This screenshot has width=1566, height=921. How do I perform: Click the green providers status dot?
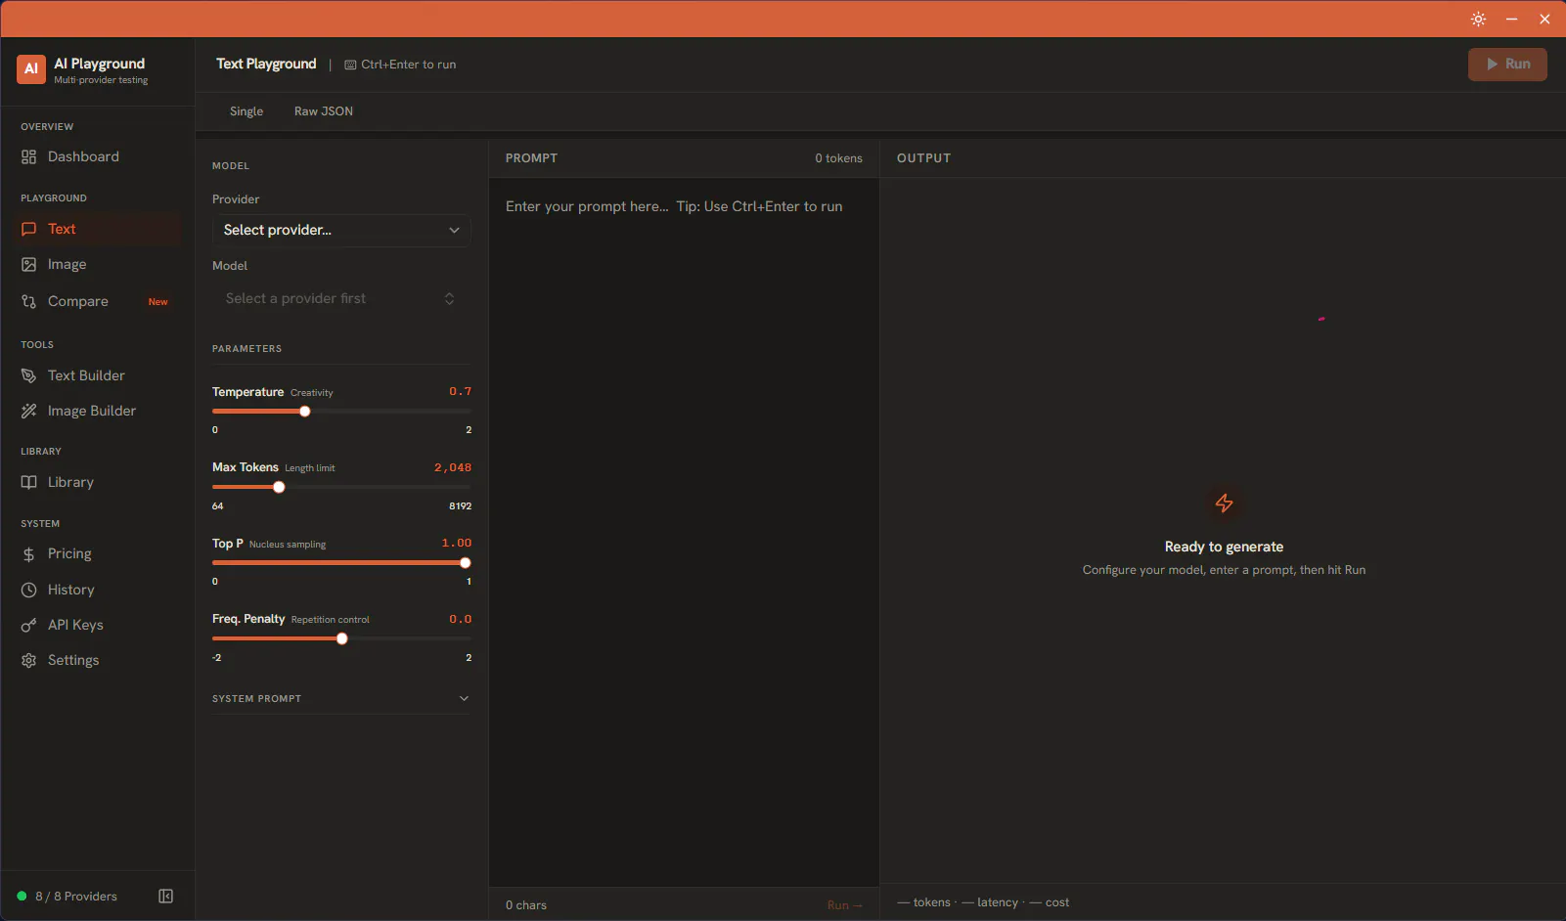(x=22, y=897)
